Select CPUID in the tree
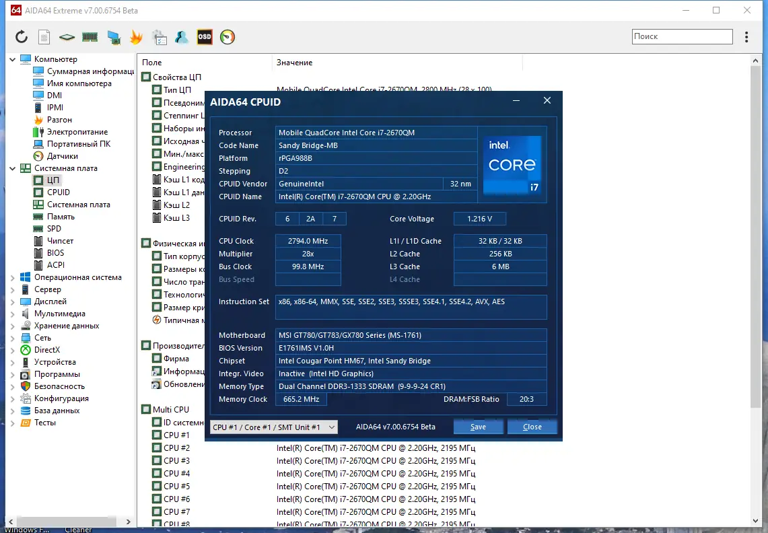The height and width of the screenshot is (533, 768). pyautogui.click(x=51, y=192)
